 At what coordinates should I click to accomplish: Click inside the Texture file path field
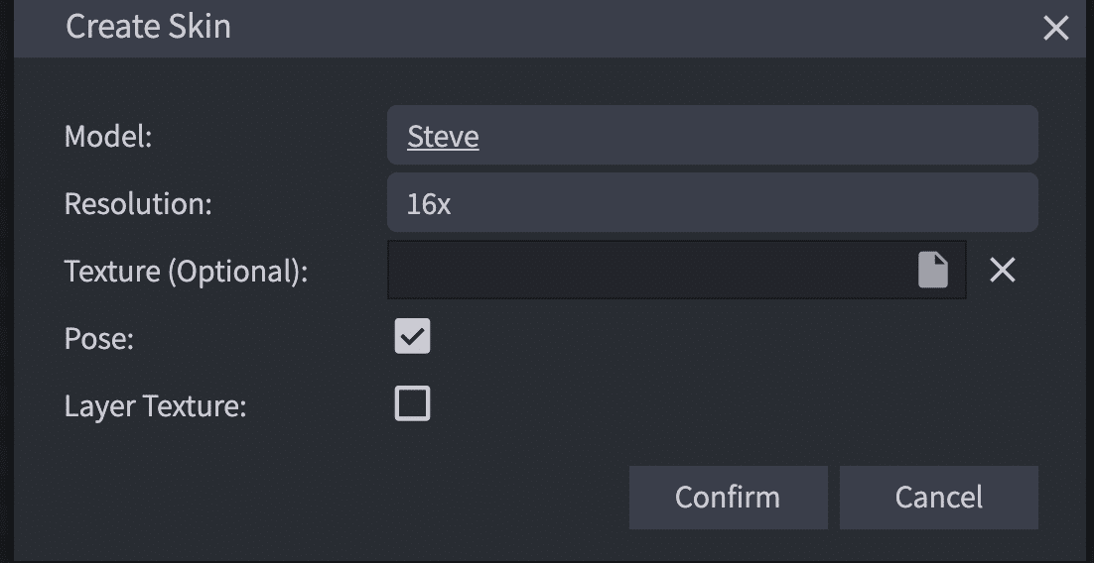645,270
